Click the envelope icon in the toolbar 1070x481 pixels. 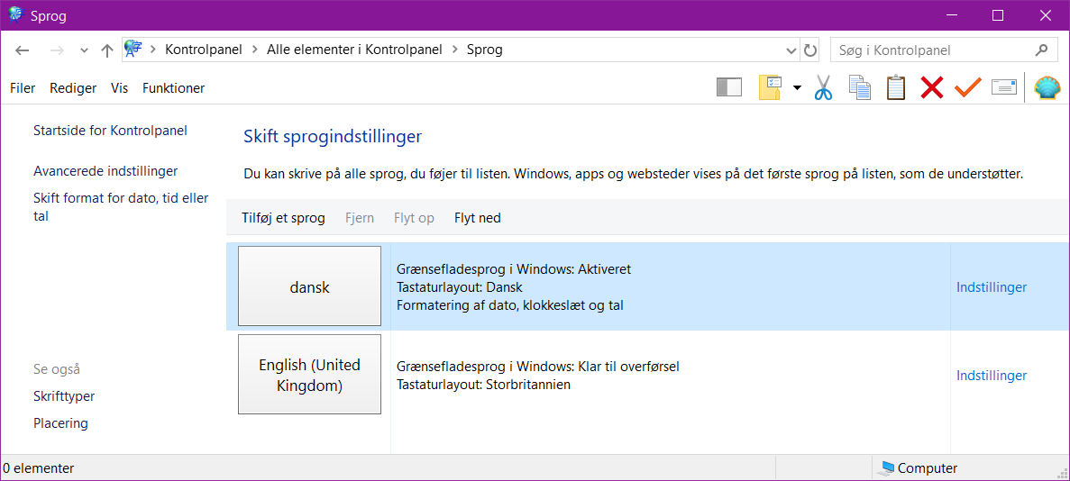[1003, 87]
